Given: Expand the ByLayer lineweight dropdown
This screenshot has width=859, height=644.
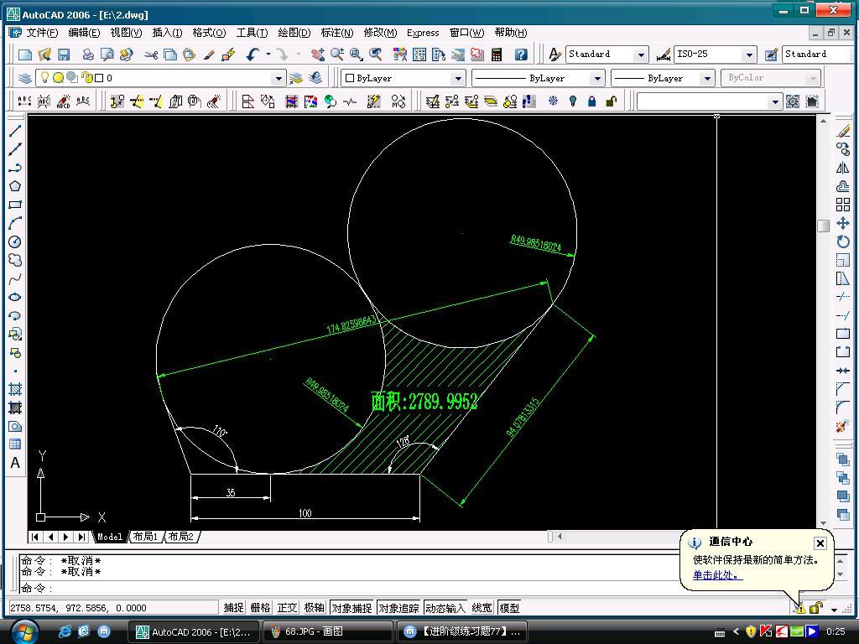Looking at the screenshot, I should (707, 78).
